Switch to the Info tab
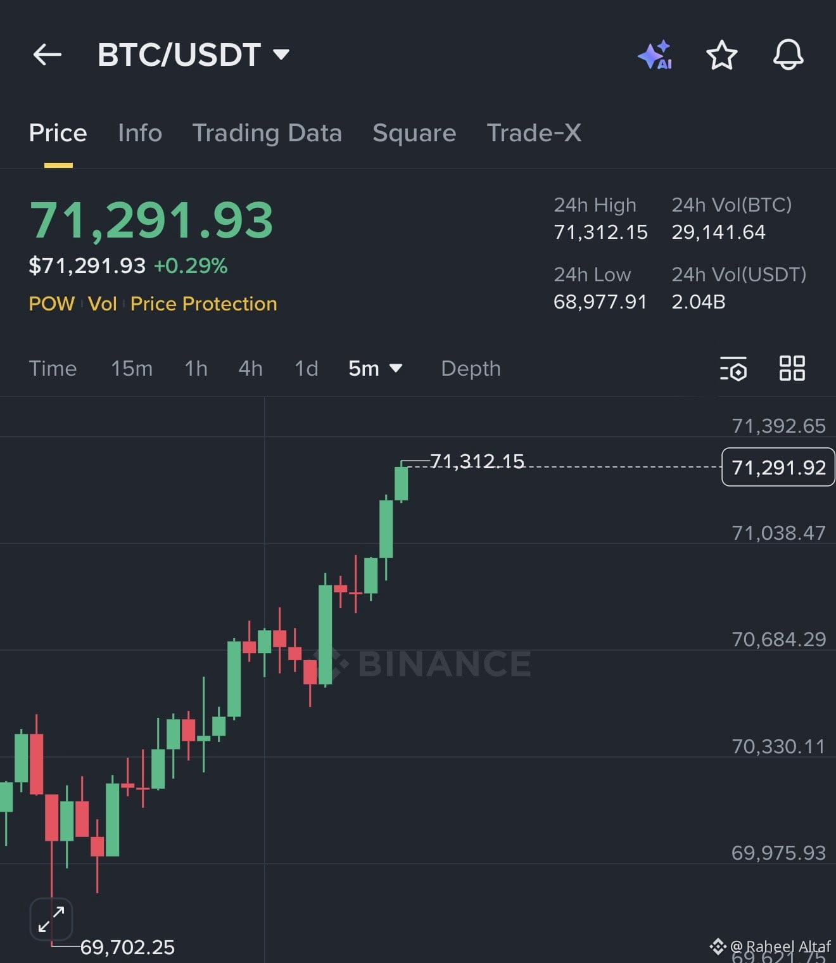This screenshot has height=963, width=836. [x=140, y=133]
